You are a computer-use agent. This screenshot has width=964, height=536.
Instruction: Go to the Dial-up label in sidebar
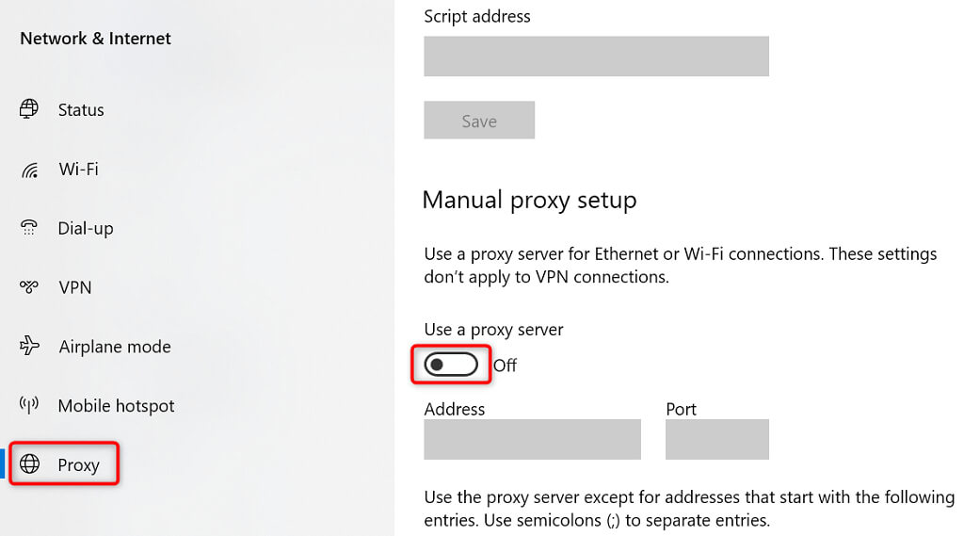pos(86,229)
